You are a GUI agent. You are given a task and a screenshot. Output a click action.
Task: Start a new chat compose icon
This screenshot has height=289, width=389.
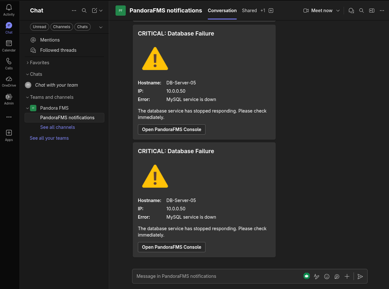[x=94, y=11]
